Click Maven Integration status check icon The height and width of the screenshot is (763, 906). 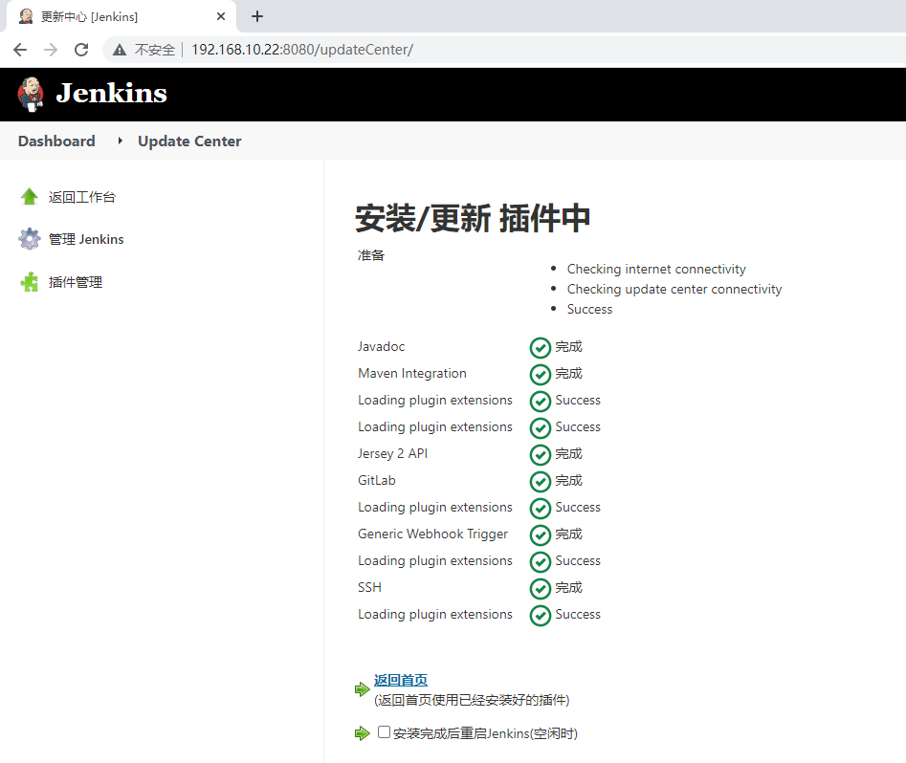pos(541,374)
